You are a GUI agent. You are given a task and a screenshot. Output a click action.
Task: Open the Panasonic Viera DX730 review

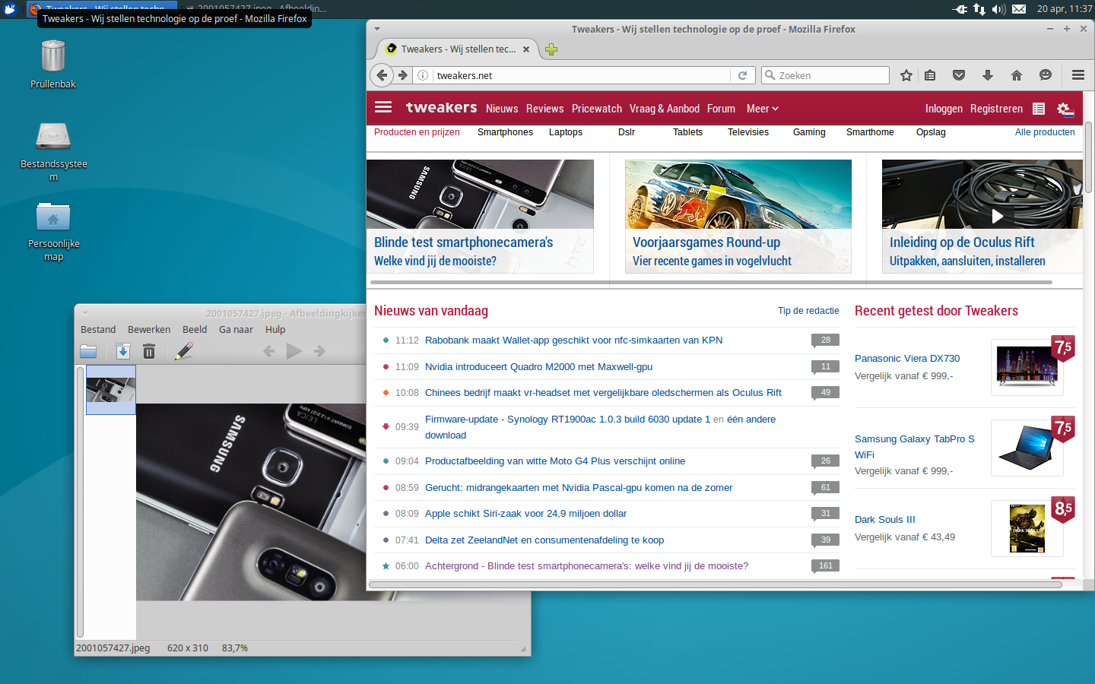tap(907, 359)
